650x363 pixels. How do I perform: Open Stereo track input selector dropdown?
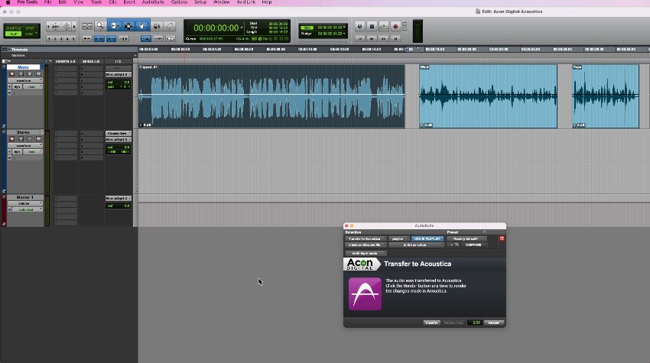[118, 134]
